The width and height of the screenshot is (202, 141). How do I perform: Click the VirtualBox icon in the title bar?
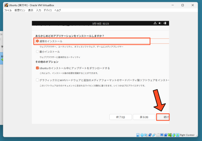point(6,5)
